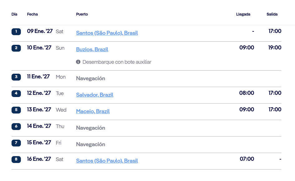Click the Llegada column header
Image resolution: width=295 pixels, height=181 pixels.
(x=243, y=14)
